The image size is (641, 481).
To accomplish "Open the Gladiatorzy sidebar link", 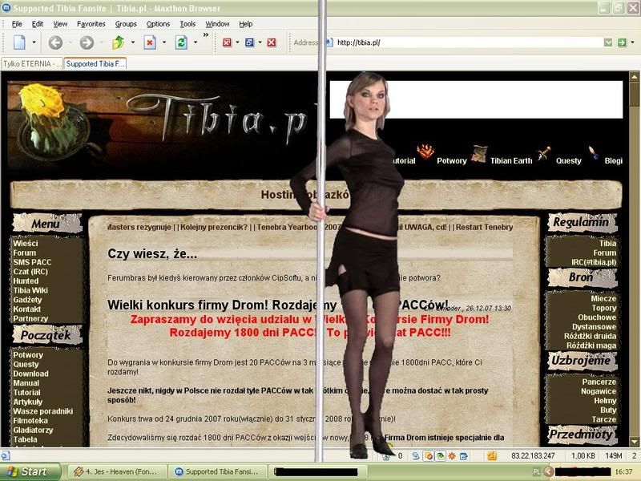I will [x=33, y=430].
